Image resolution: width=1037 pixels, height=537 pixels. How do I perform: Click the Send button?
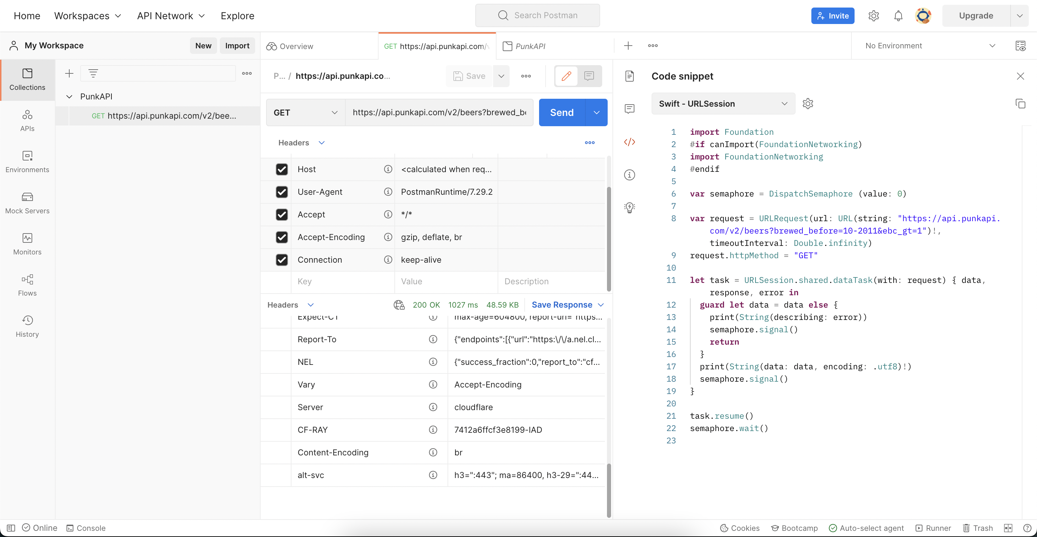point(562,112)
